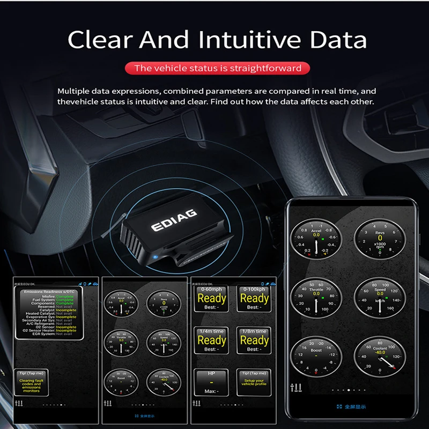Tap settings sliders icon on small gauges screen
The height and width of the screenshot is (429, 429).
pos(108,403)
